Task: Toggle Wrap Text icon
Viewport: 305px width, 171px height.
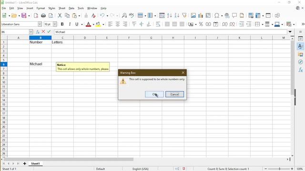Action: tap(158, 24)
